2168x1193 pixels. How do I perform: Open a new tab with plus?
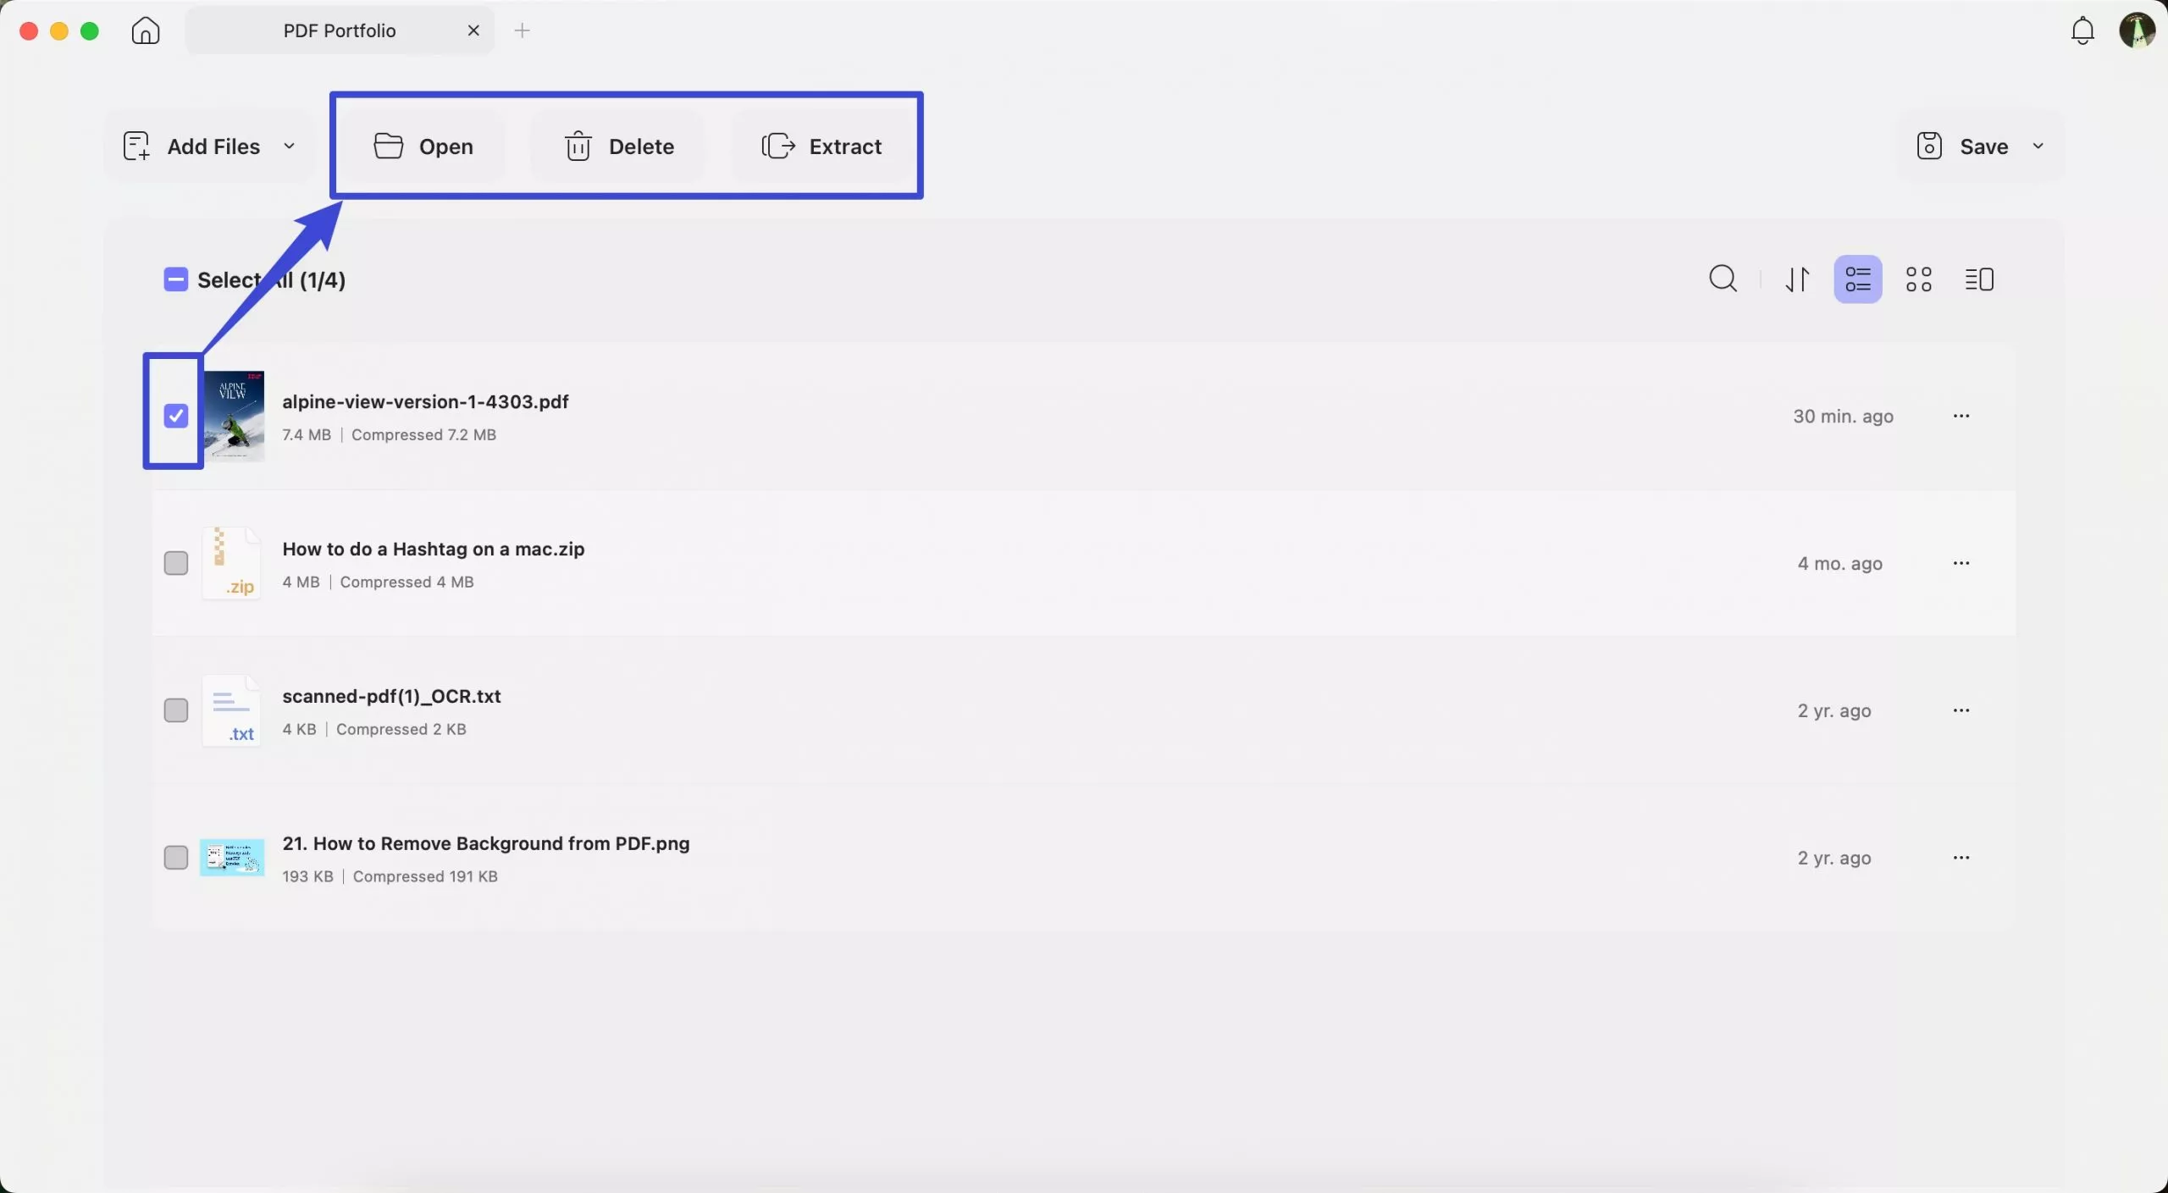click(522, 31)
